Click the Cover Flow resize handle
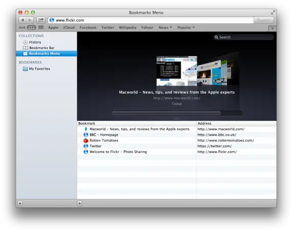292x230 pixels. (x=177, y=119)
